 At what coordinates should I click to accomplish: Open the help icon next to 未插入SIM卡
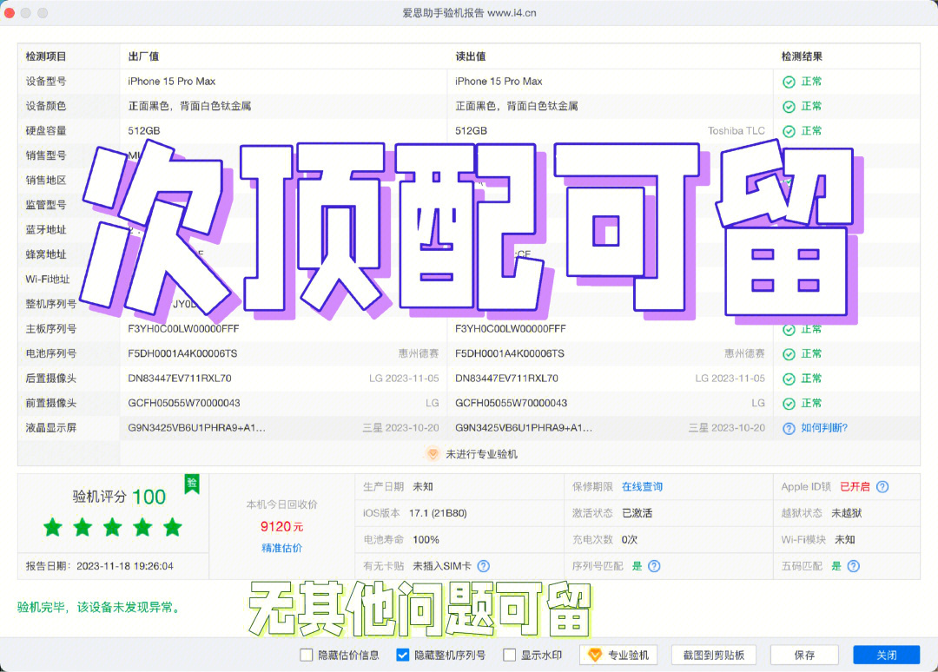point(484,565)
